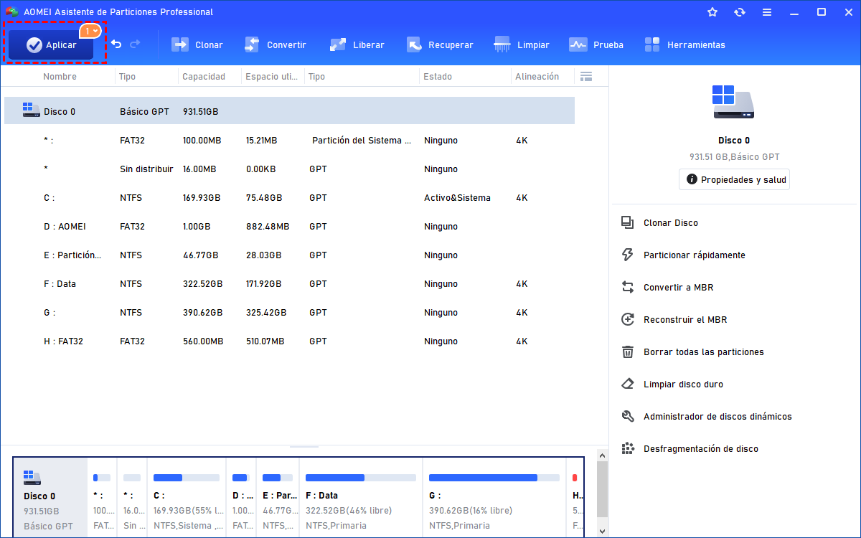Click Borrar todas las particiones option
This screenshot has width=861, height=538.
coord(704,352)
